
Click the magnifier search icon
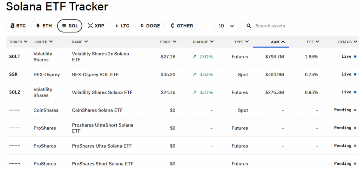coord(249,26)
